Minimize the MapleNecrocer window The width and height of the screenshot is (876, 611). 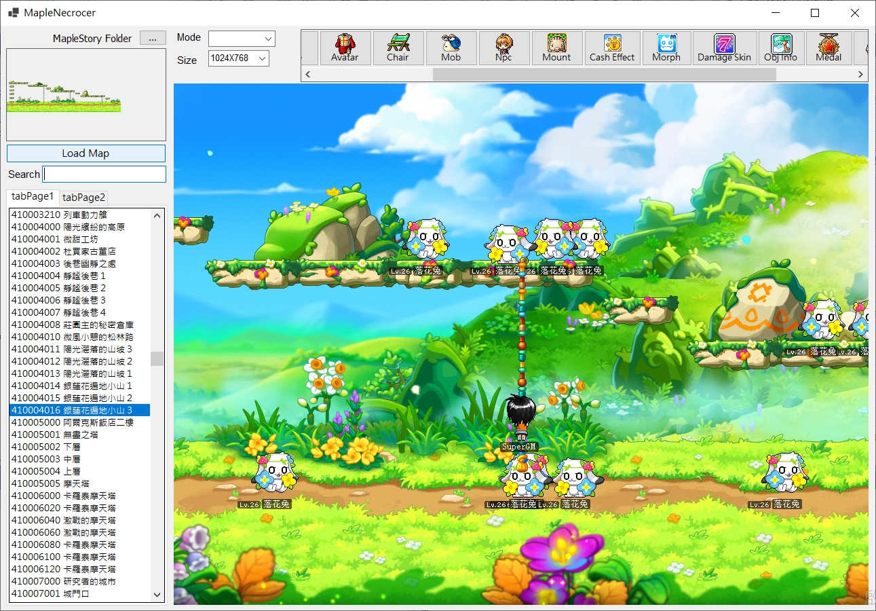[x=776, y=13]
